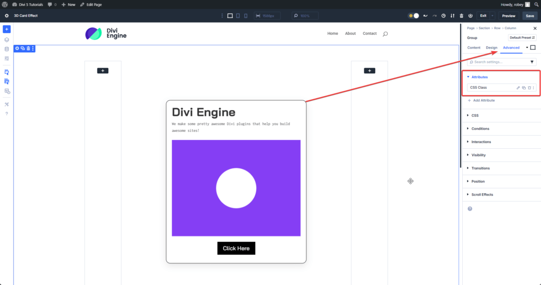
Task: Open editing history clock icon
Action: (443, 16)
